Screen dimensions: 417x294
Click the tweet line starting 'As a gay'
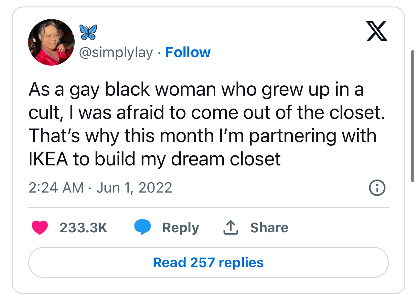tap(196, 89)
